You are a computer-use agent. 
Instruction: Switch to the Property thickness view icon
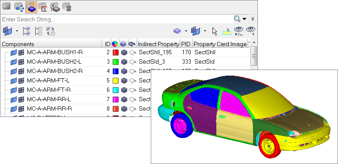(x=55, y=7)
